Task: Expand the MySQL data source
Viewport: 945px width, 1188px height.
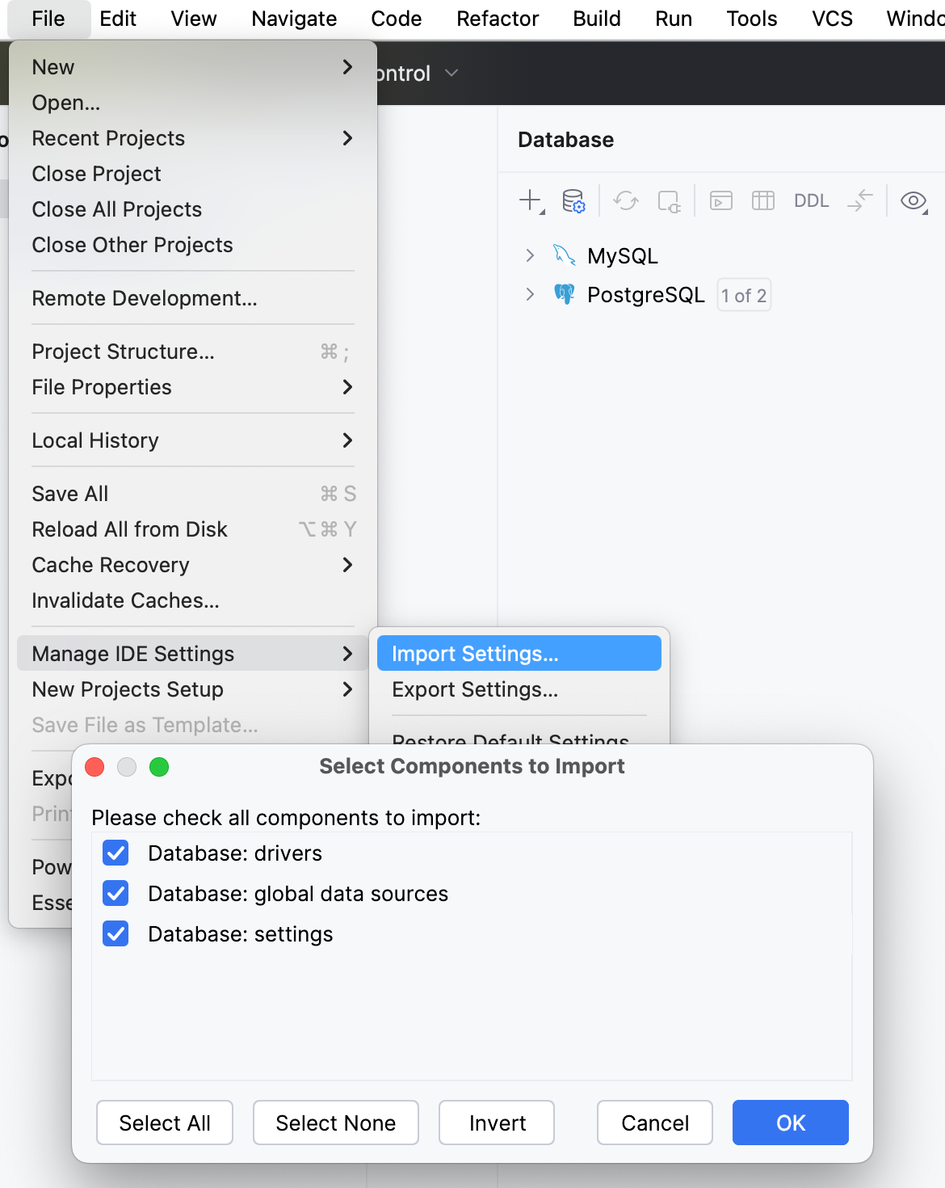Action: pos(530,255)
